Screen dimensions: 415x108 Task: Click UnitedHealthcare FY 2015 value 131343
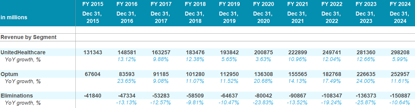pyautogui.click(x=93, y=53)
